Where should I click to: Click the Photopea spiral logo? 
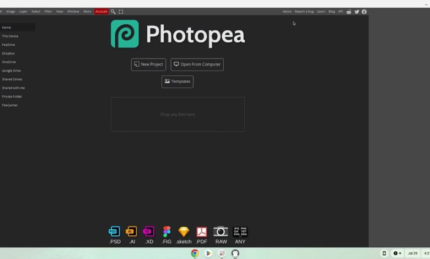125,34
